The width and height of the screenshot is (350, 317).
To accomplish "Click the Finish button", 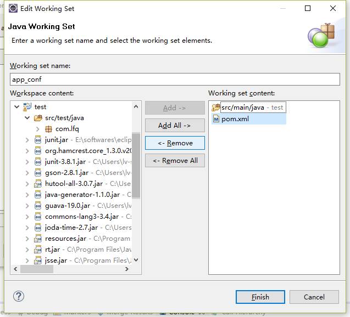I will click(x=260, y=297).
